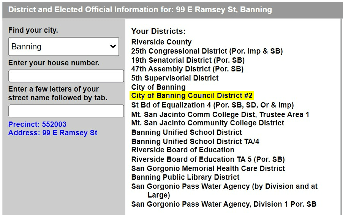Image resolution: width=343 pixels, height=215 pixels.
Task: Click the 19th Senatorial District line
Action: coord(188,60)
